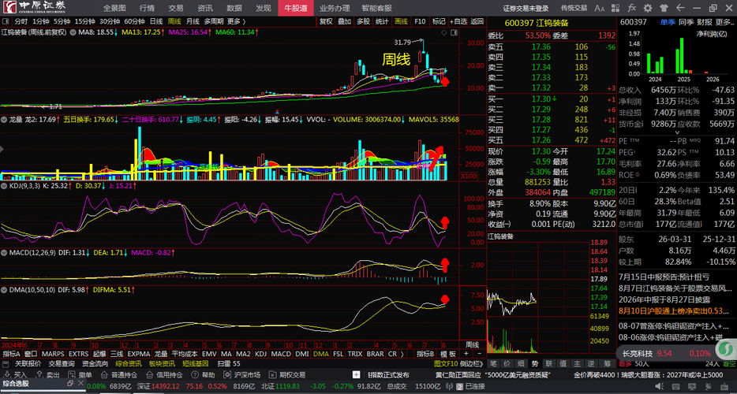Click the skin (T-shirt) icon
Image resolution: width=737 pixels, height=394 pixels.
click(x=664, y=8)
